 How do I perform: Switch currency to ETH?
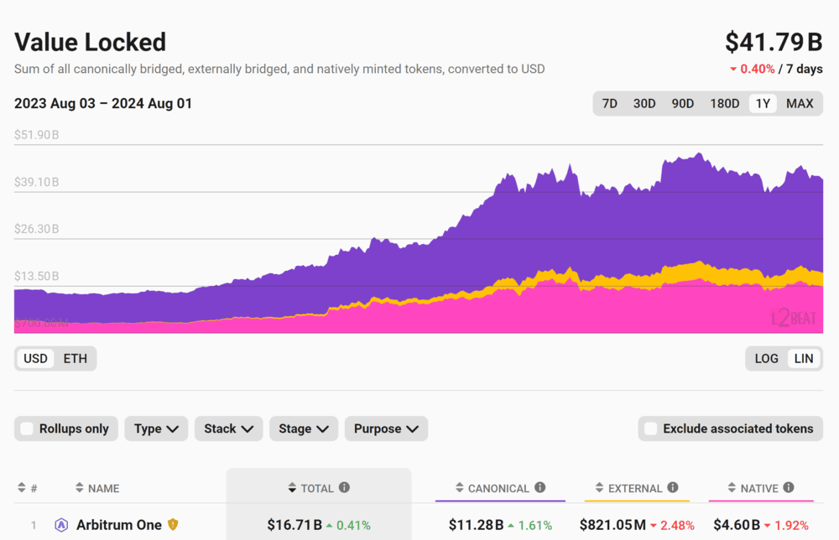75,358
